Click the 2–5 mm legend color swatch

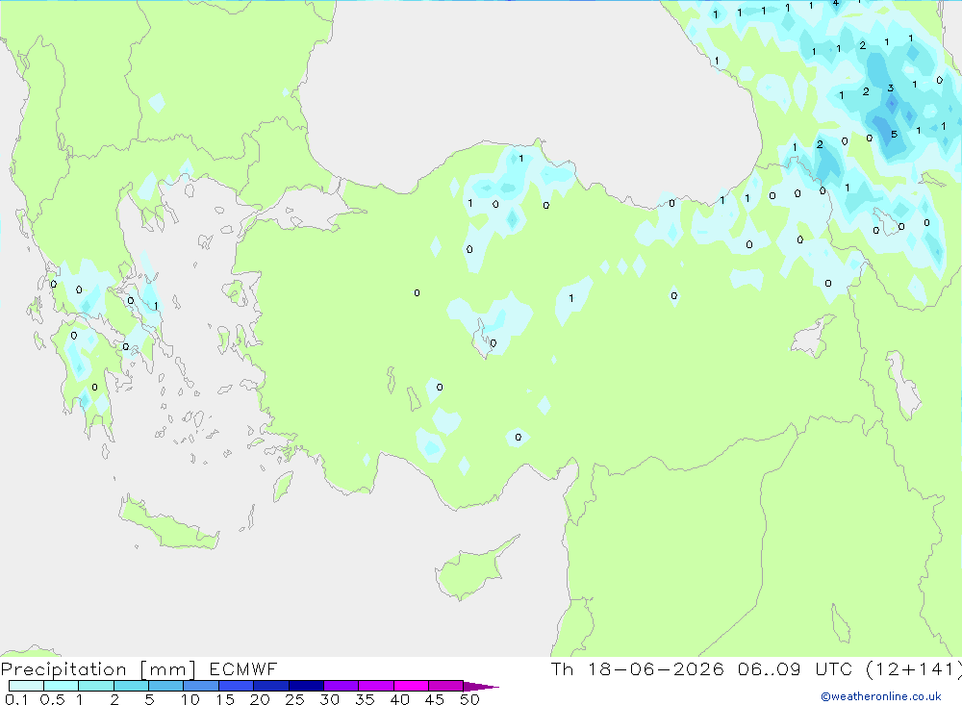click(x=131, y=686)
